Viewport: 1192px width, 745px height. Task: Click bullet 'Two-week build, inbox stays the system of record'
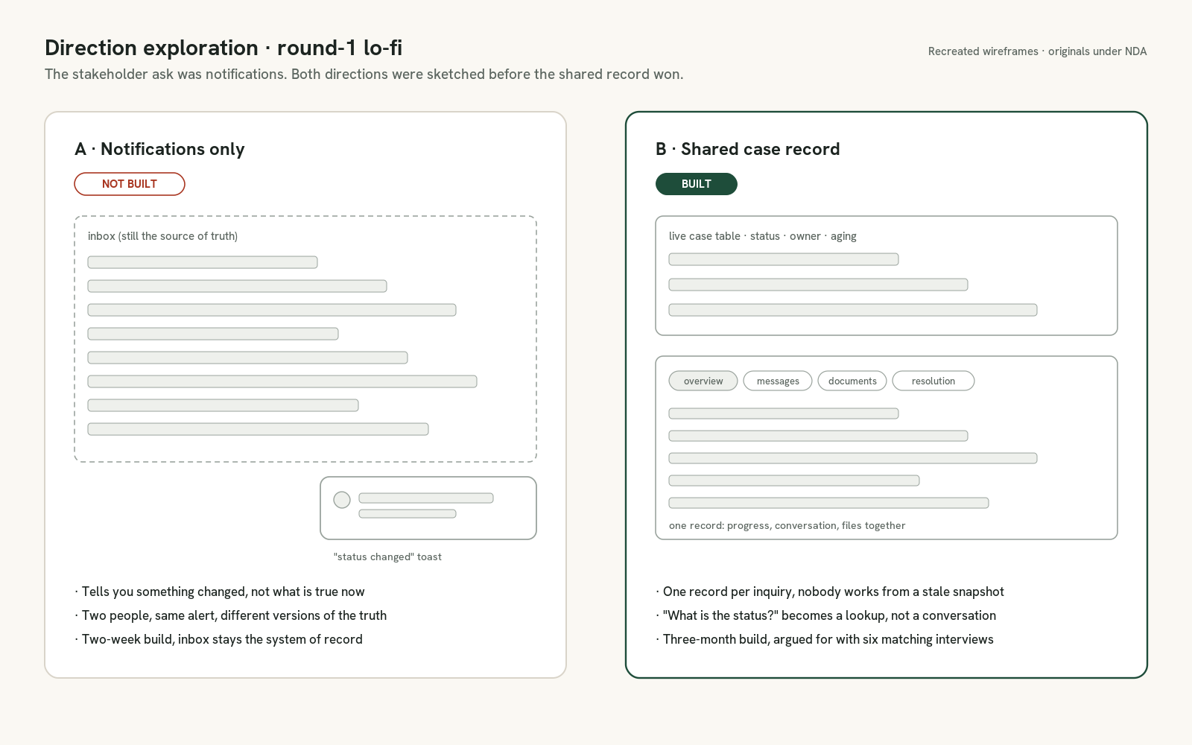(219, 639)
